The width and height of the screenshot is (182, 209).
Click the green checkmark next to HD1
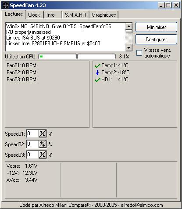pyautogui.click(x=97, y=80)
